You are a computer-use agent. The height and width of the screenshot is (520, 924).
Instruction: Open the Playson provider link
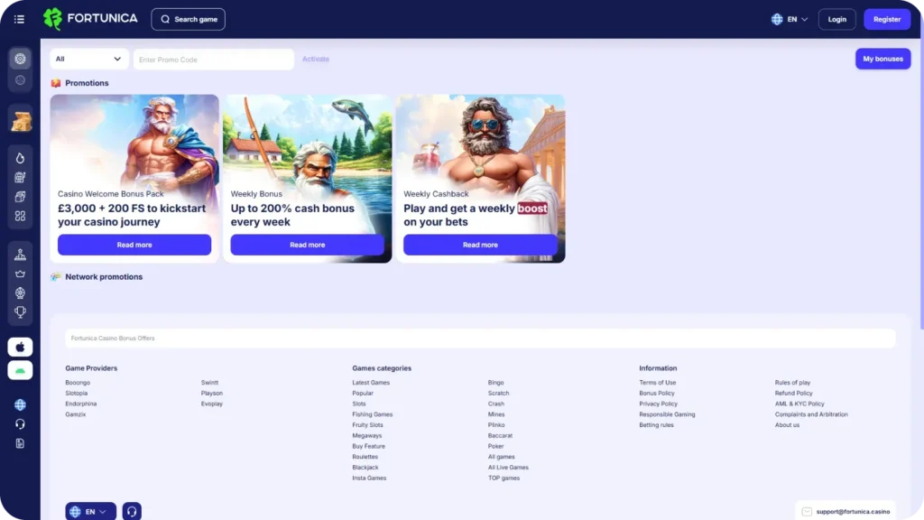(211, 394)
